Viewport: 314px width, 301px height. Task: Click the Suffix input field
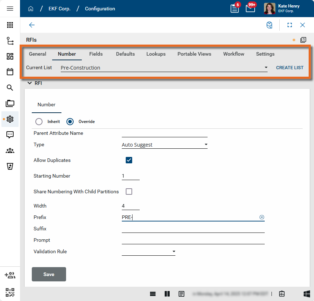coord(193,229)
